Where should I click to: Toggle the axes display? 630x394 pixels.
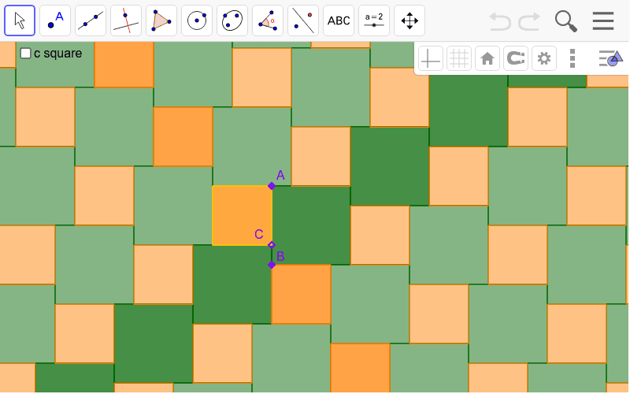tap(430, 58)
